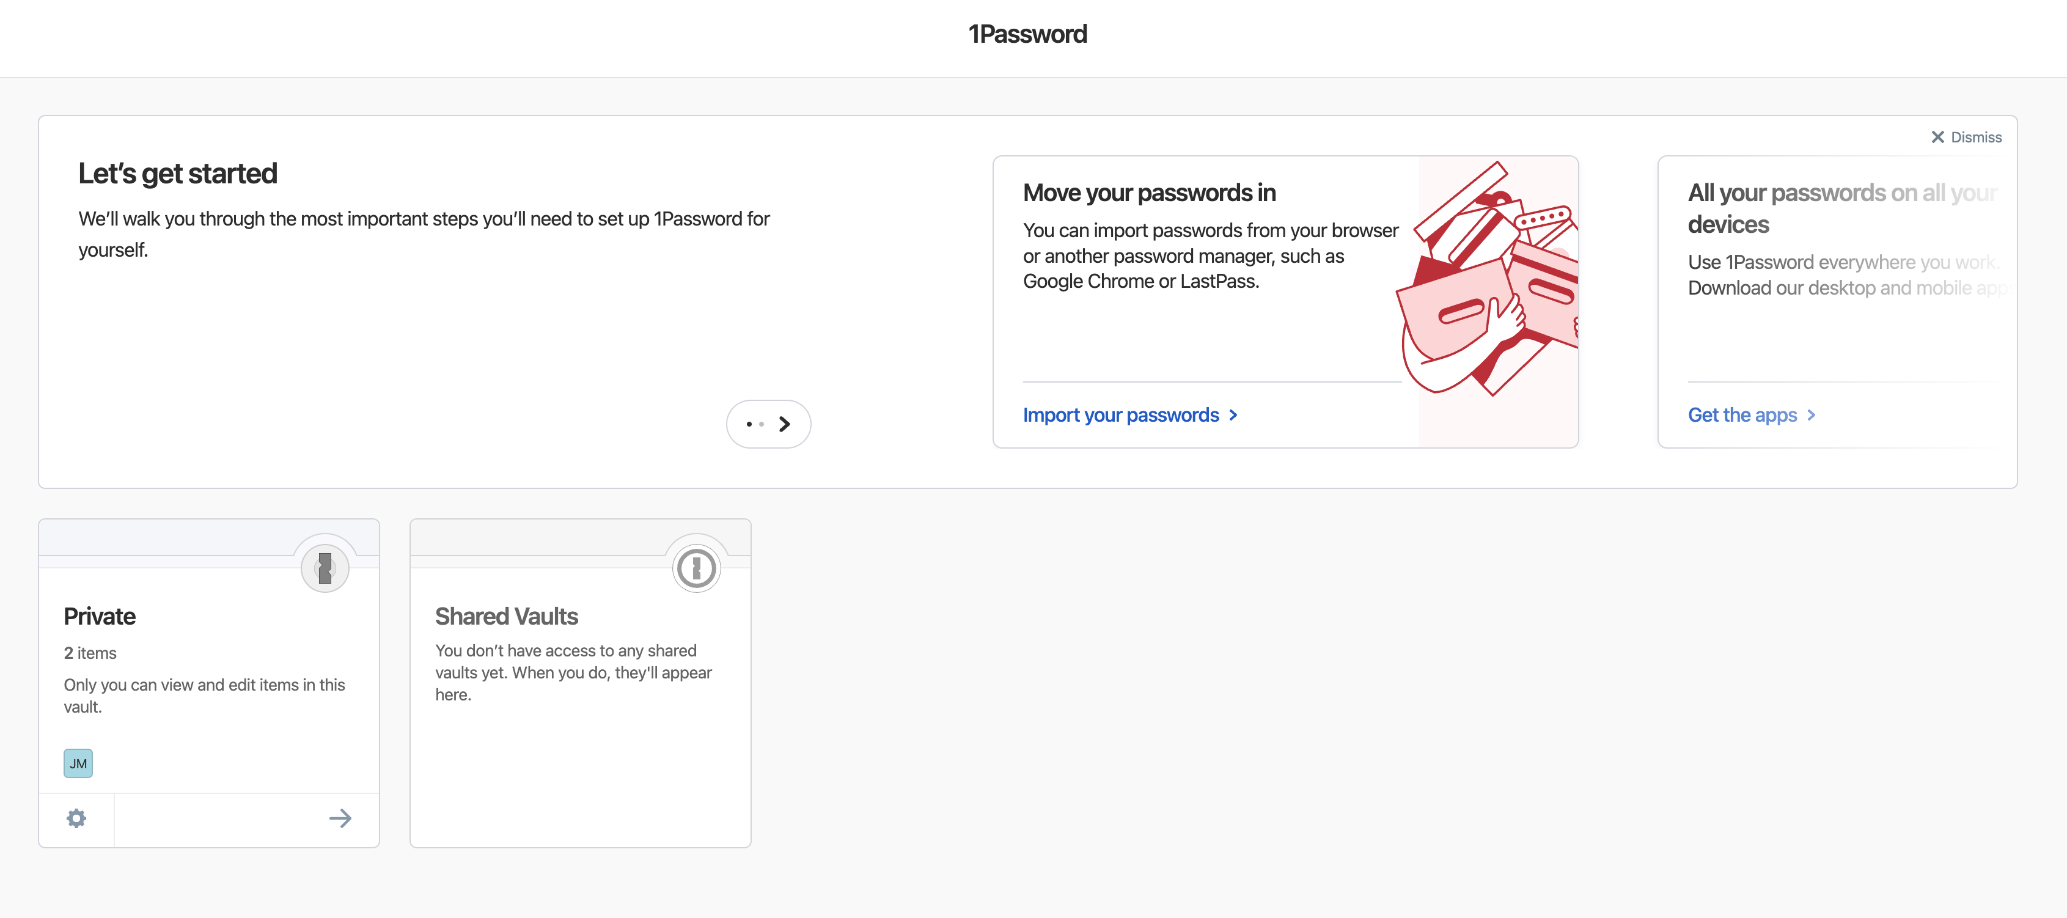The image size is (2067, 918).
Task: Click the Shared Vaults 1Password logo icon
Action: 697,568
